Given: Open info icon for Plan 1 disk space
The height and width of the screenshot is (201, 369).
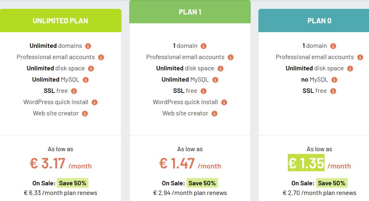Looking at the screenshot, I should 220,68.
